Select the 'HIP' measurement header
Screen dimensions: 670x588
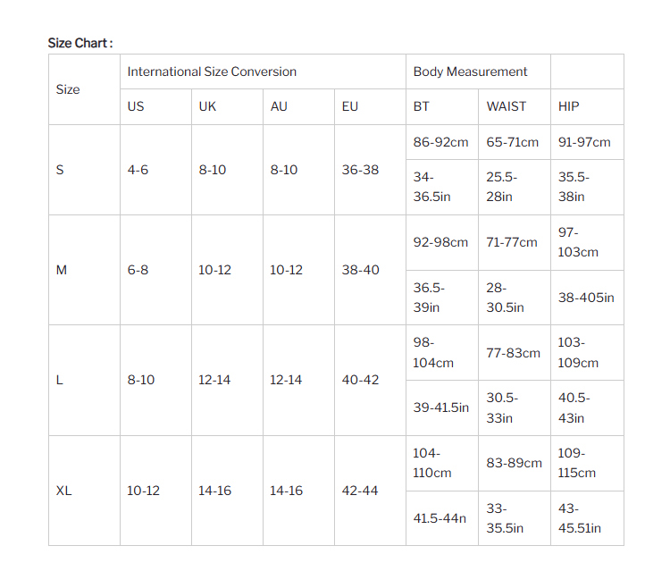click(569, 106)
